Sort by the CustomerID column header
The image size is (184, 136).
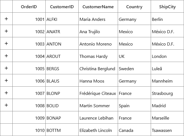pyautogui.click(x=62, y=6)
